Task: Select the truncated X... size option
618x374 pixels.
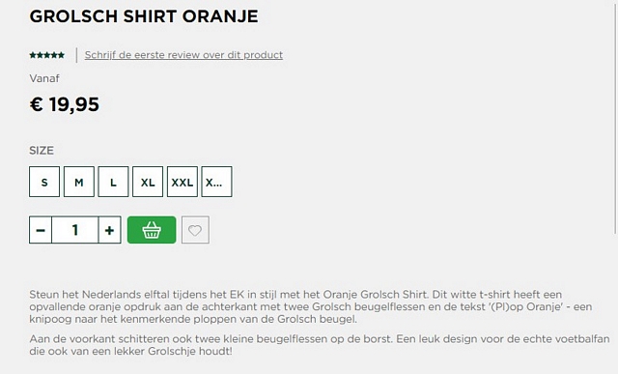Action: 216,182
